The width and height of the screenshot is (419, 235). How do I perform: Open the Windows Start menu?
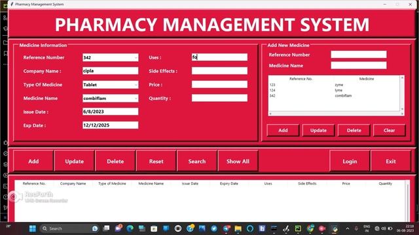tap(33, 228)
